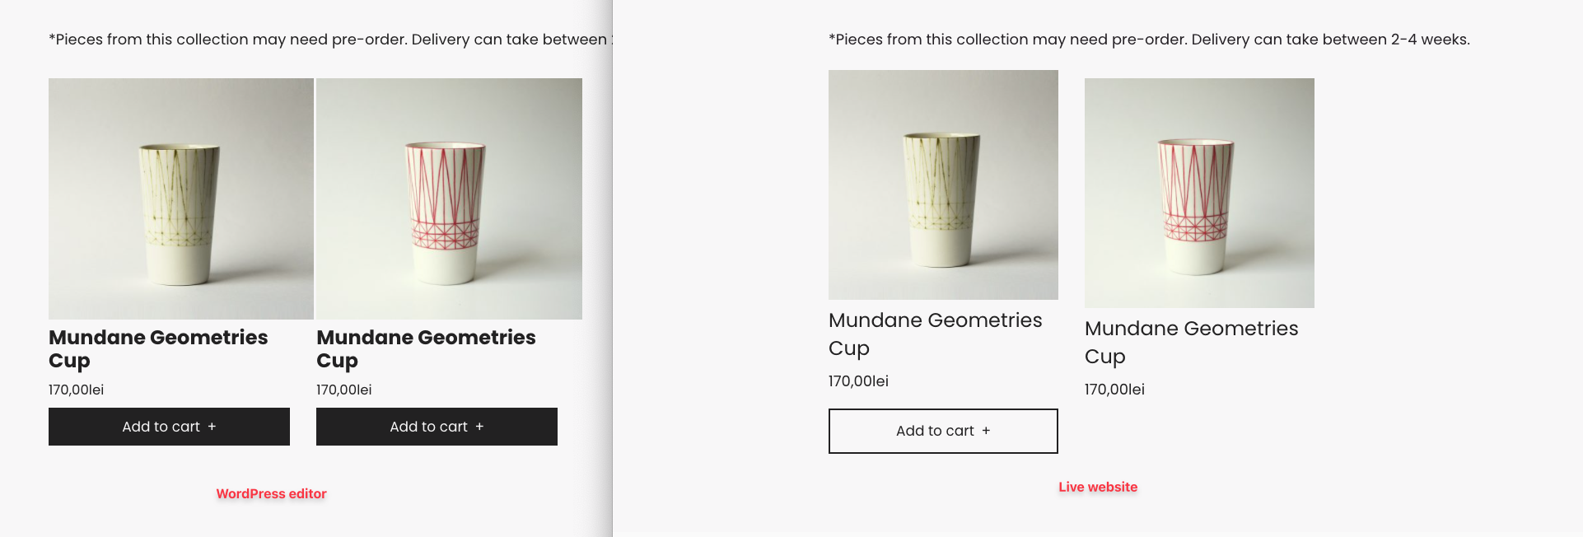Select the first "Mundane Geometries Cup" title in the editor

tap(158, 348)
